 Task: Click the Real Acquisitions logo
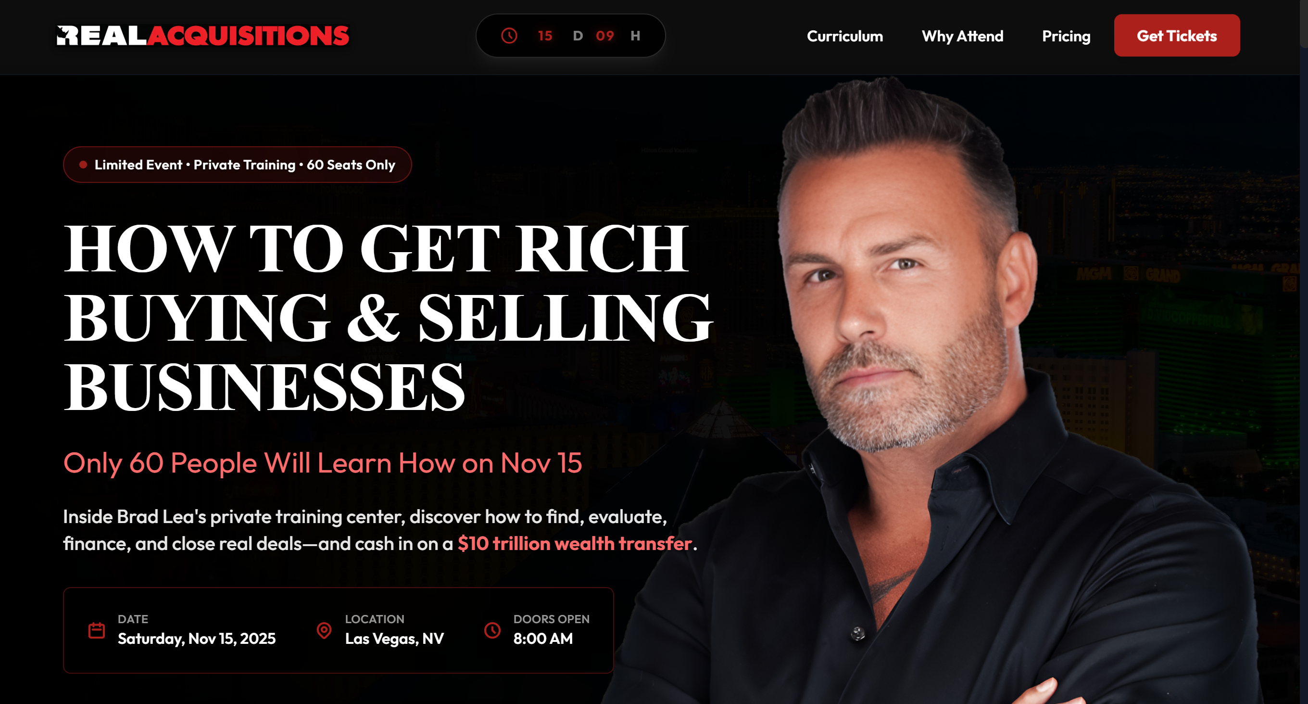[x=202, y=36]
